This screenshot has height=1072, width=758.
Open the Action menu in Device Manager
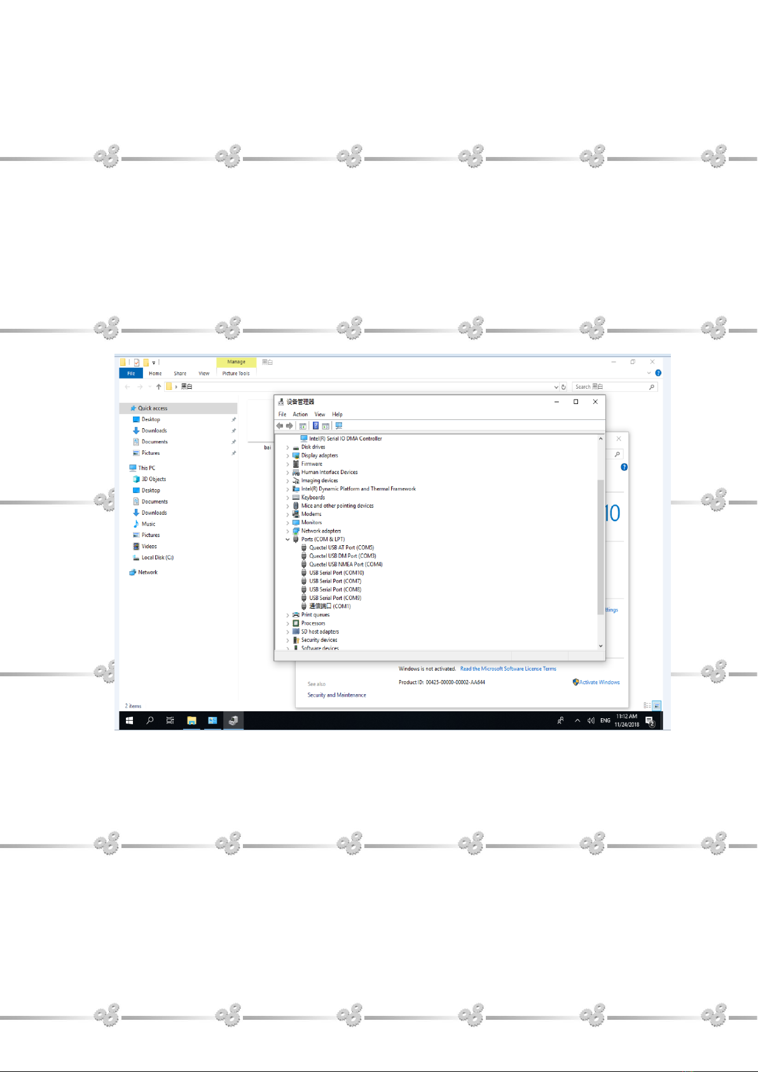pos(300,414)
